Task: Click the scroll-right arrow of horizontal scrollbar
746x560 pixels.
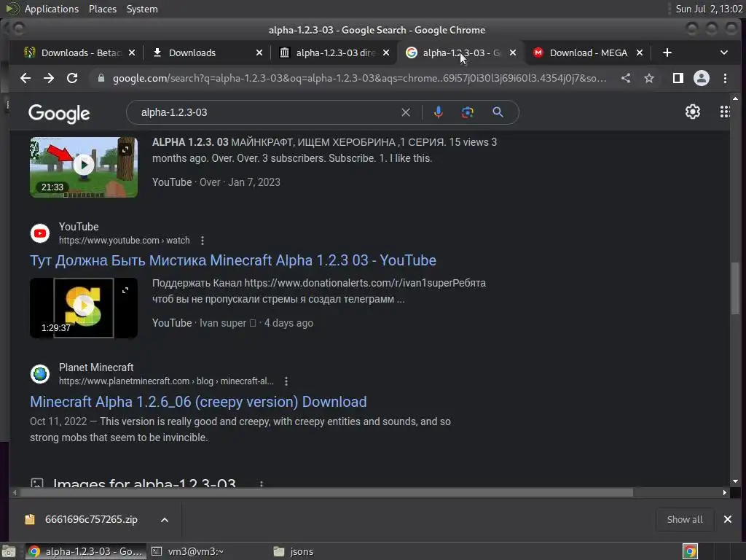Action: click(x=725, y=492)
